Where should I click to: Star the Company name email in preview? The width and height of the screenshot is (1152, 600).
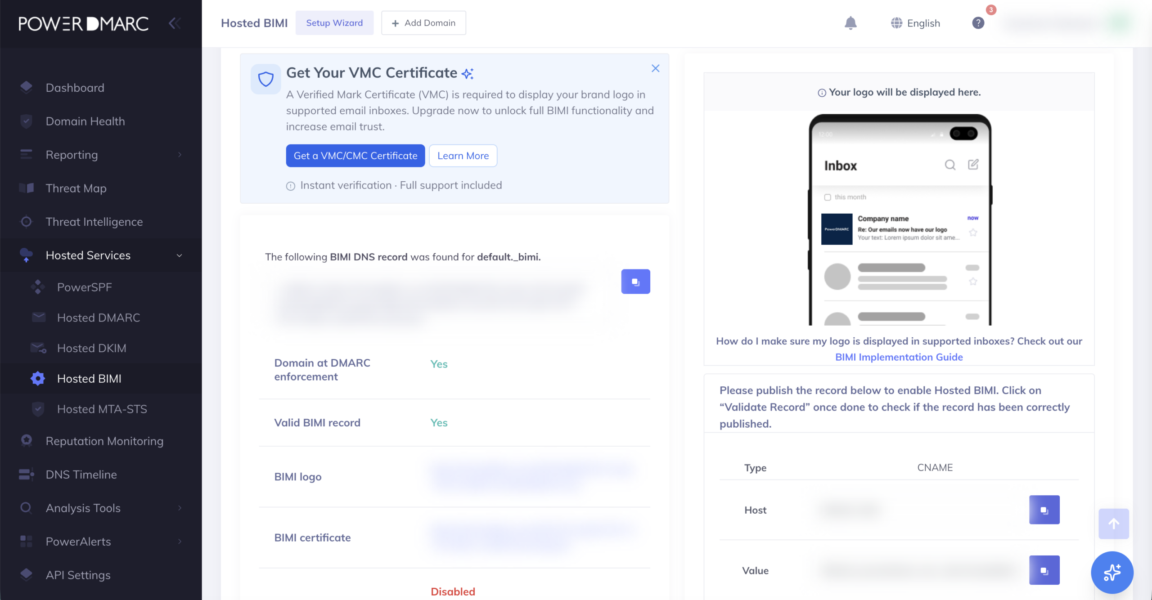pos(973,233)
